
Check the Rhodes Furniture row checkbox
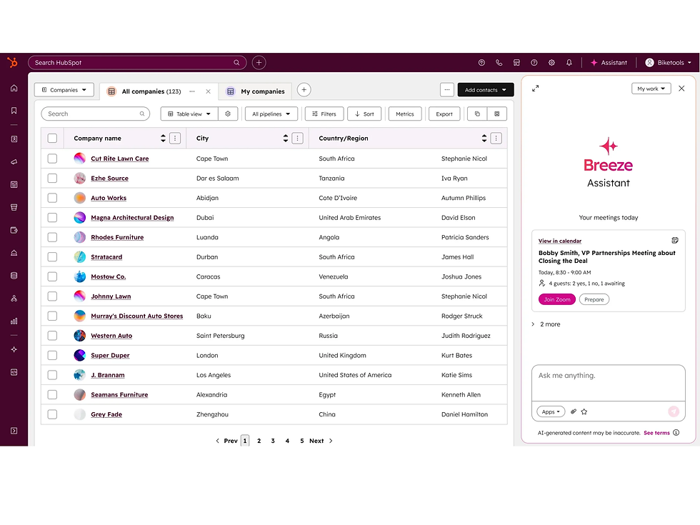[52, 237]
